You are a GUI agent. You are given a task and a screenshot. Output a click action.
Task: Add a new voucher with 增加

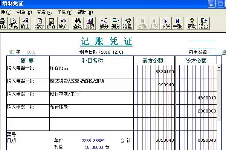coord(40,23)
